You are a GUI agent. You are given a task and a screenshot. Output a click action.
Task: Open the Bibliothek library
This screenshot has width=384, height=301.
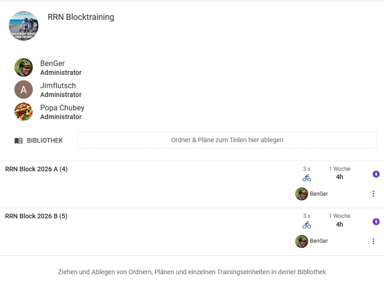(x=39, y=140)
